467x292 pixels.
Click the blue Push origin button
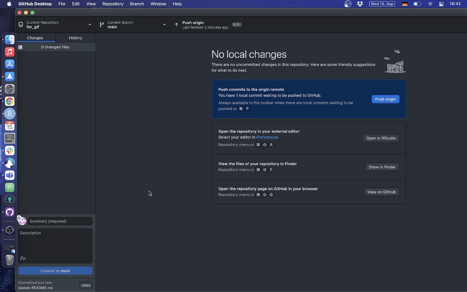pos(385,99)
